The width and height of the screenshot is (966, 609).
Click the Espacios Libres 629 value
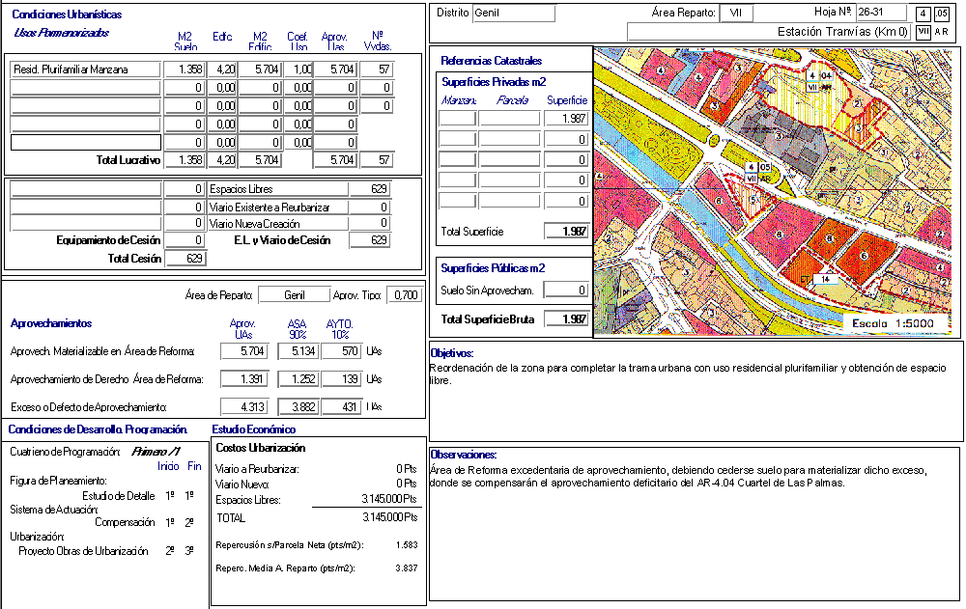point(370,189)
